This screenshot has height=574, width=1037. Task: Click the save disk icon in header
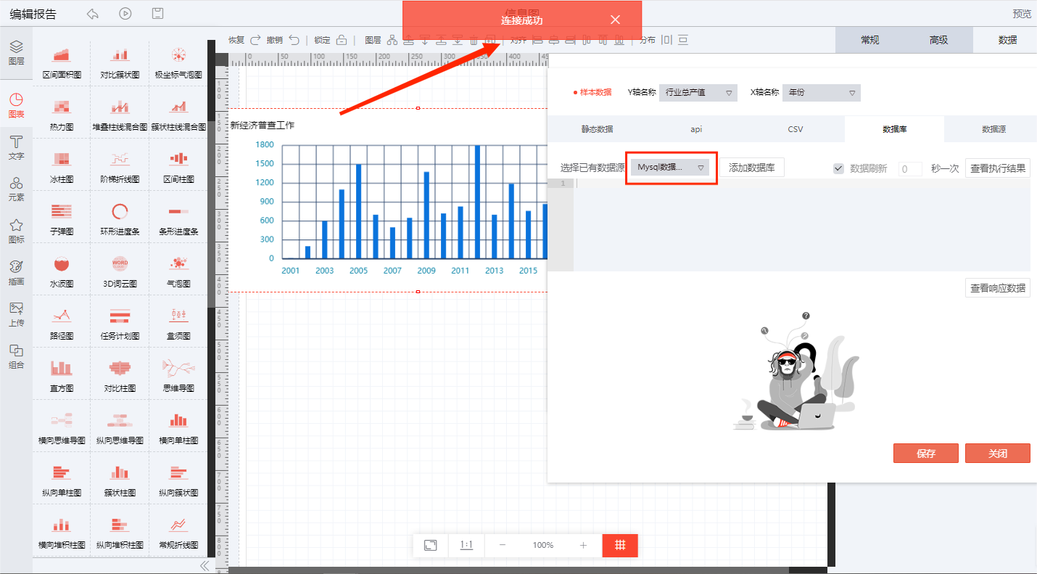(157, 14)
